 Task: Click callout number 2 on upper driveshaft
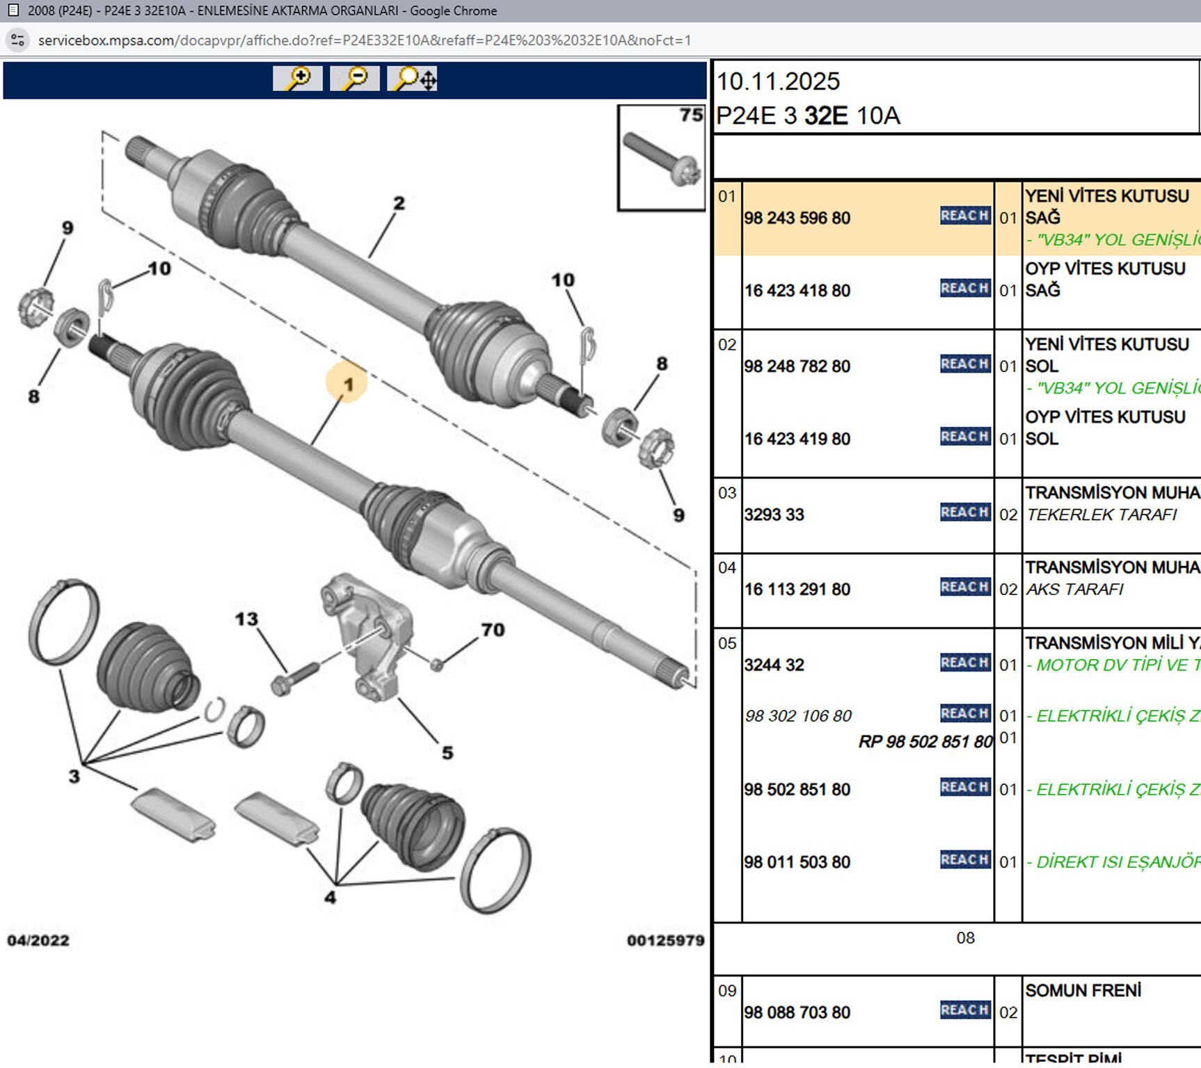(399, 203)
